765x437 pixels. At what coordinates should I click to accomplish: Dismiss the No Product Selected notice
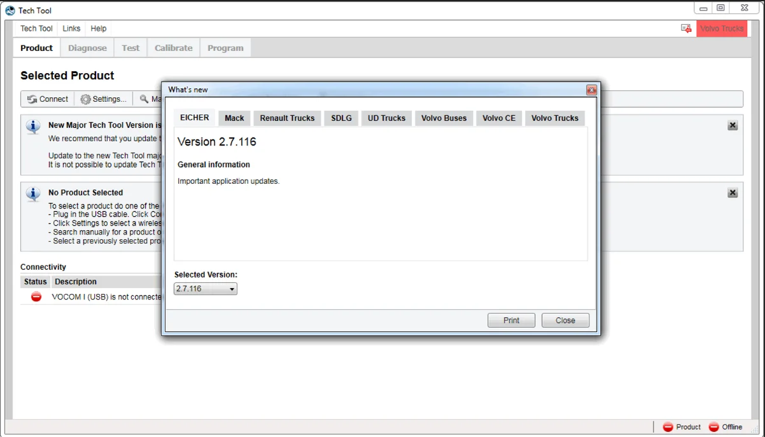pos(733,193)
